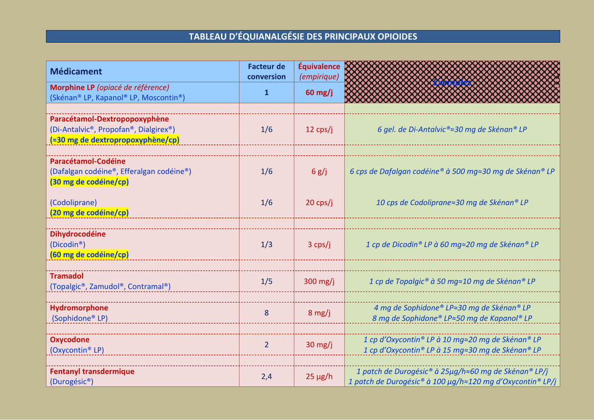Select the "Paracétamol-Codéine" drug name

pos(88,161)
